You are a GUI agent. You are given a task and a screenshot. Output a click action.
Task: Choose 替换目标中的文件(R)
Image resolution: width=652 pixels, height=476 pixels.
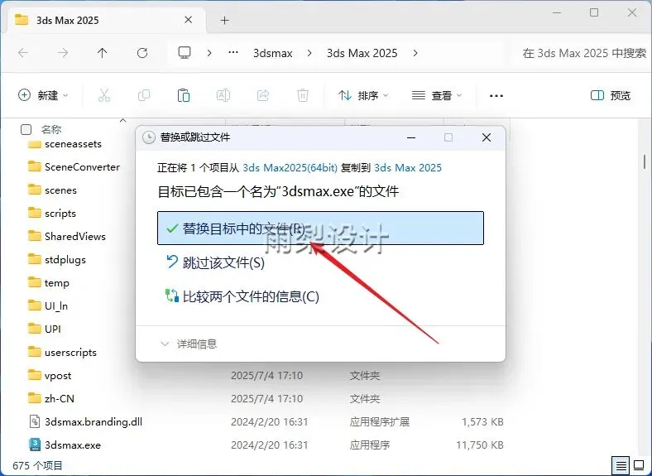pyautogui.click(x=320, y=228)
